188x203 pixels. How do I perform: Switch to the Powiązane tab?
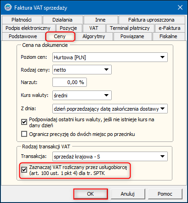[x=132, y=36]
